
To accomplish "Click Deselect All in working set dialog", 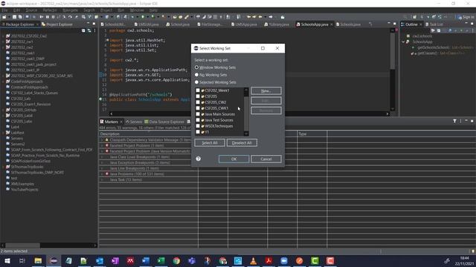I will [242, 142].
